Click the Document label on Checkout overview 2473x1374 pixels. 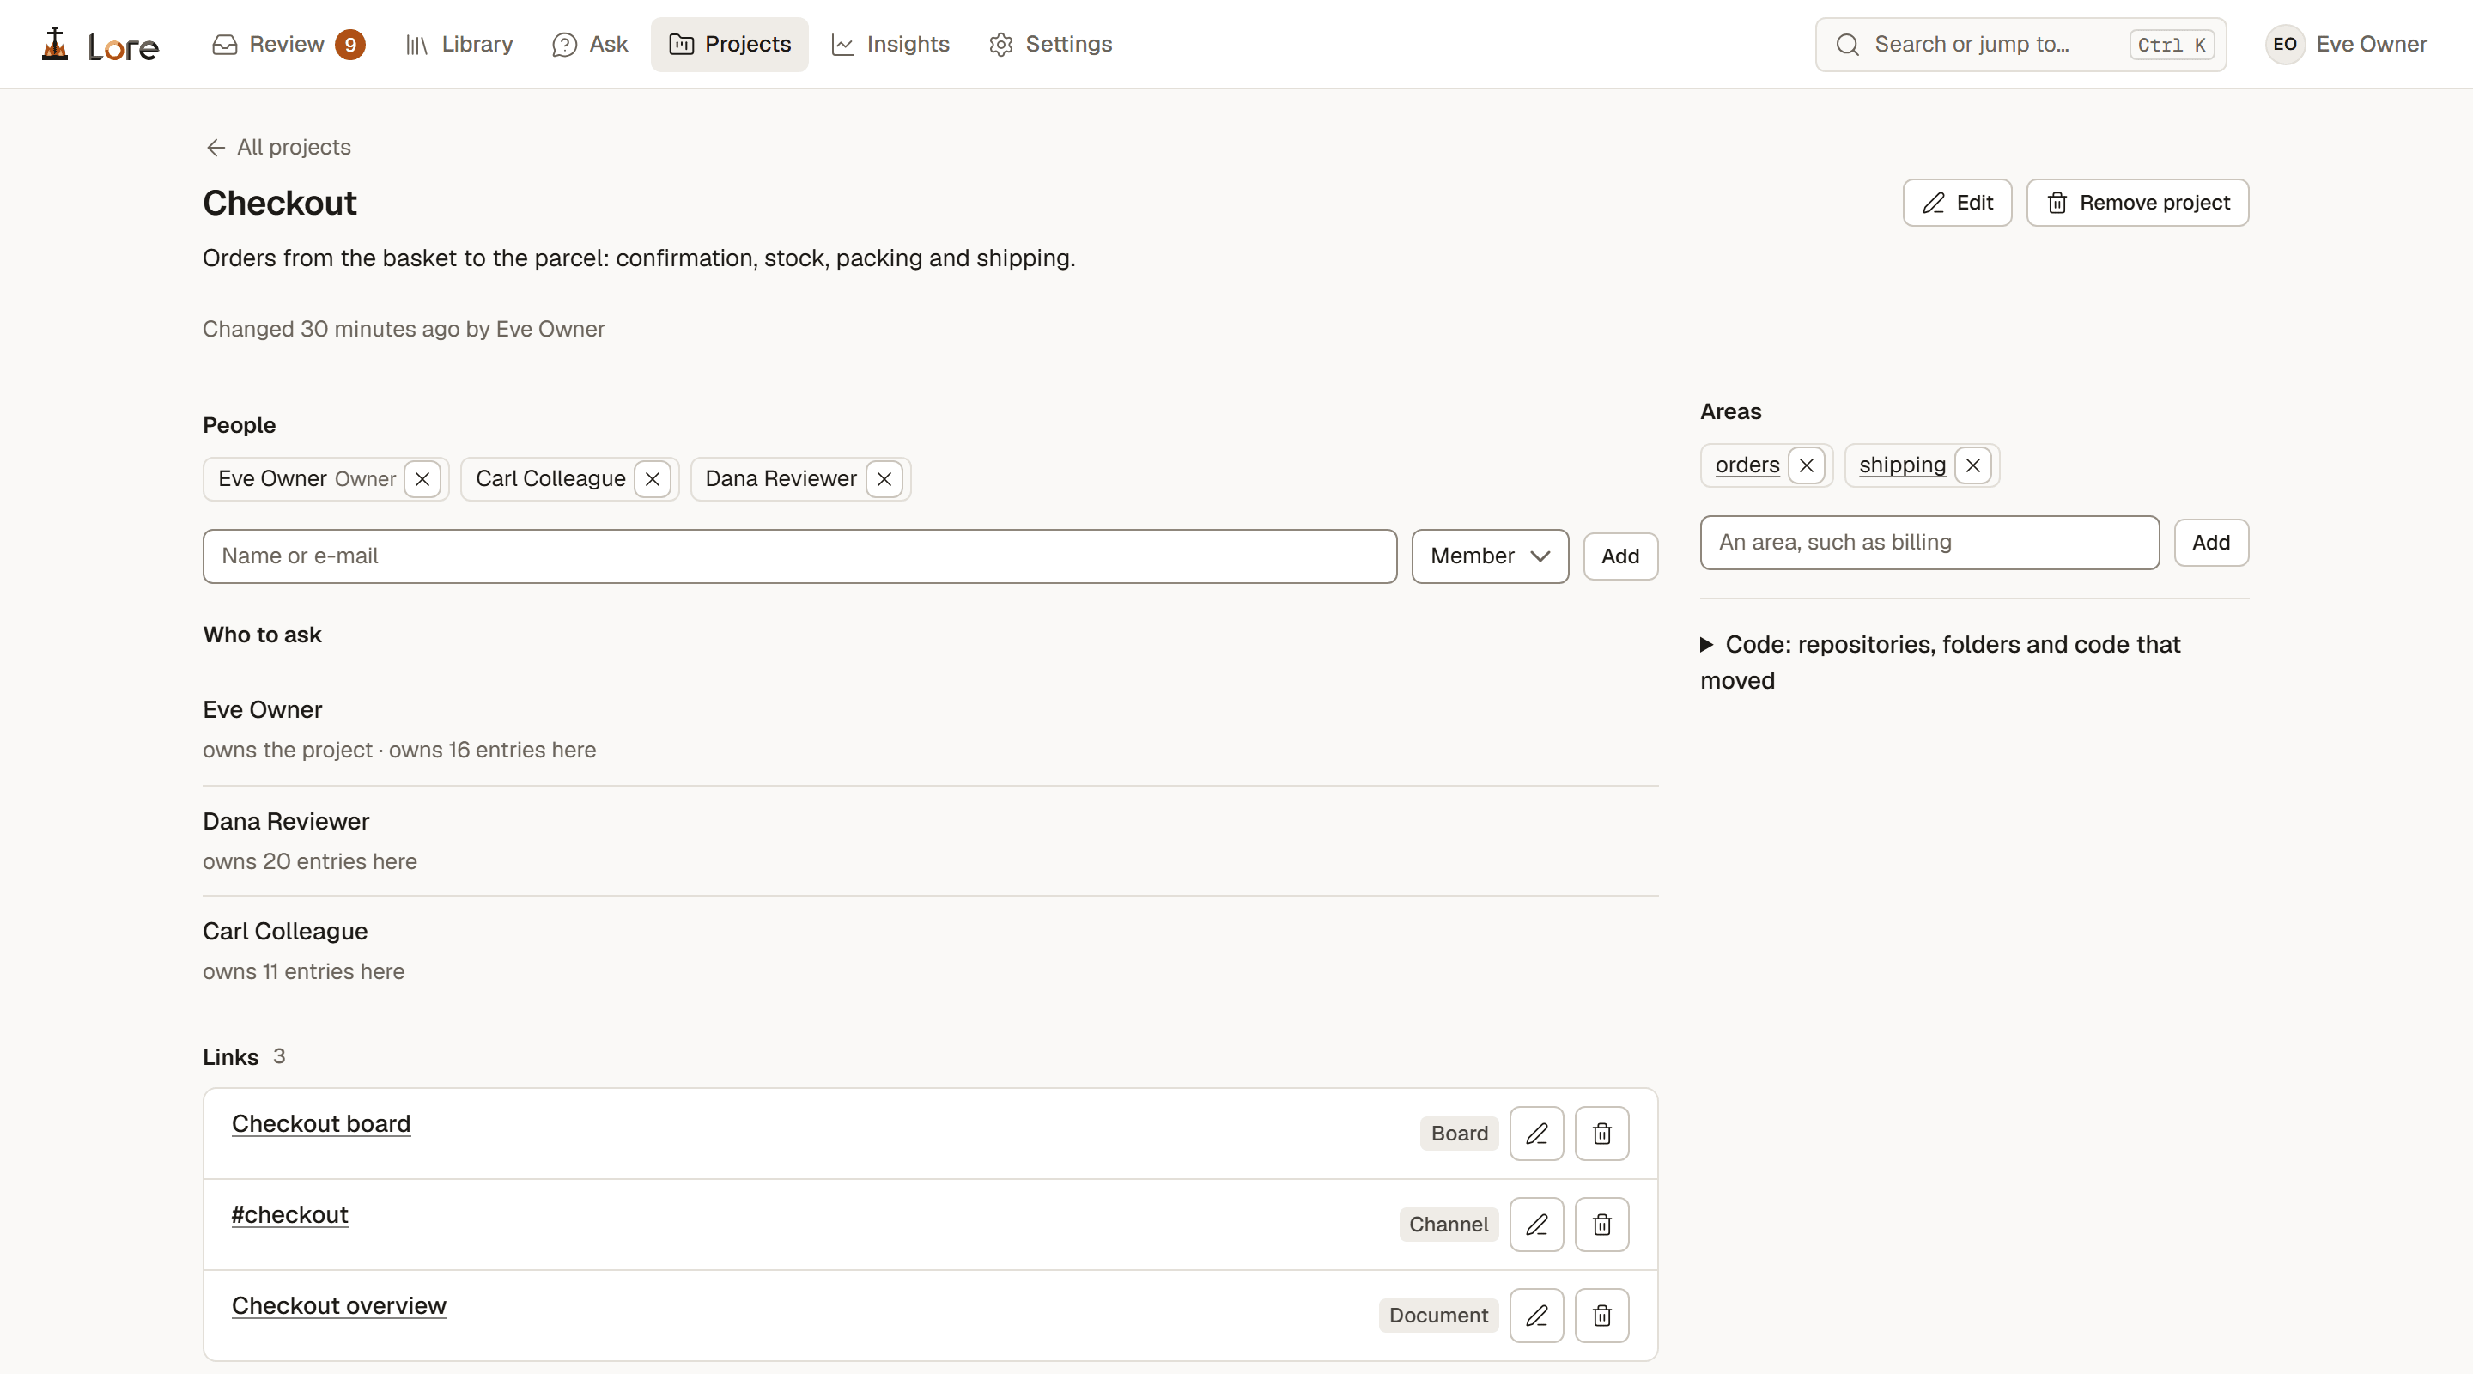tap(1438, 1316)
